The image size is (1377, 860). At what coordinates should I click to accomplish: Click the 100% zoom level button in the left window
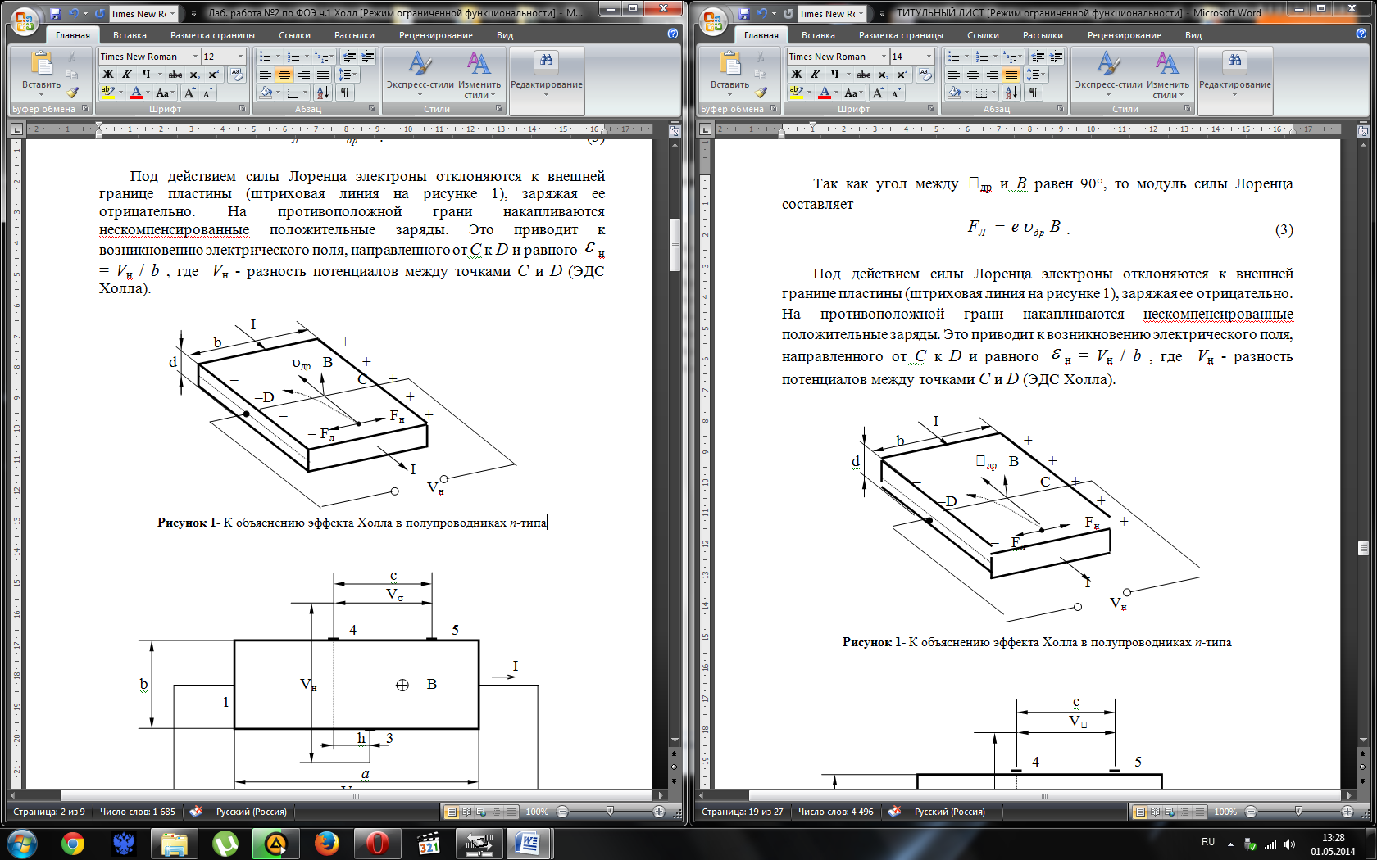coord(537,812)
